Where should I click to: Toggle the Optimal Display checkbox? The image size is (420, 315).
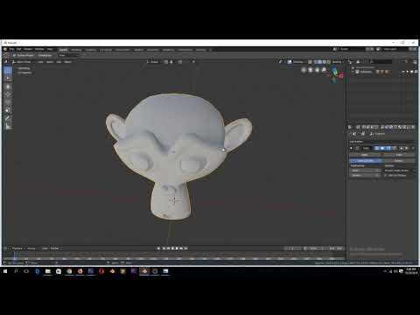[x=385, y=175]
